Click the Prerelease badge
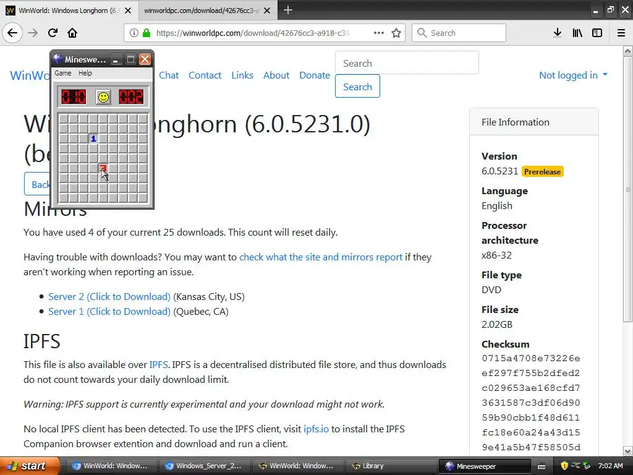Viewport: 633px width, 475px height. [x=542, y=172]
